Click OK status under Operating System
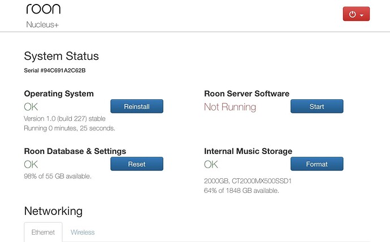Screen dimensions: 390x242 coord(31,107)
